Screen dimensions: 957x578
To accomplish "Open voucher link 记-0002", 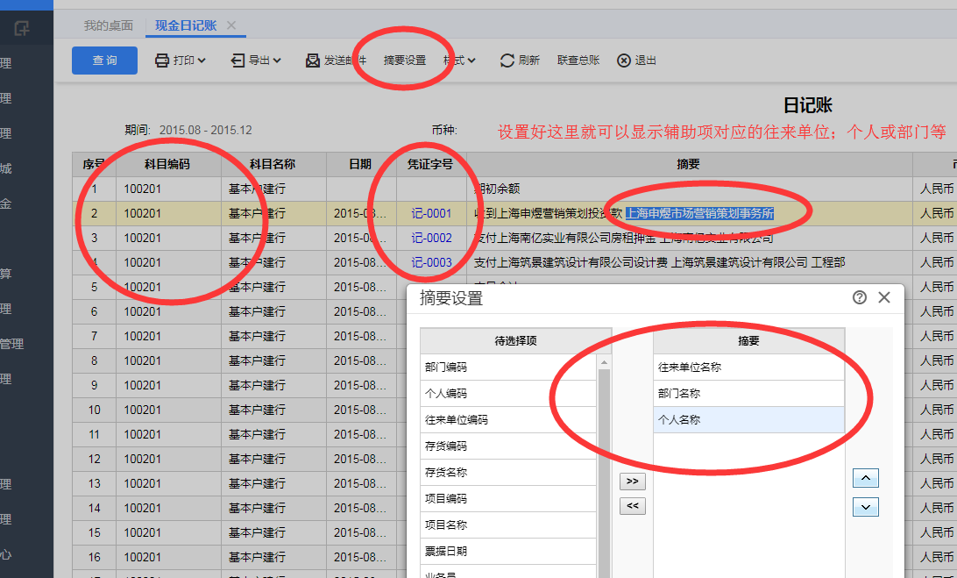I will click(431, 238).
